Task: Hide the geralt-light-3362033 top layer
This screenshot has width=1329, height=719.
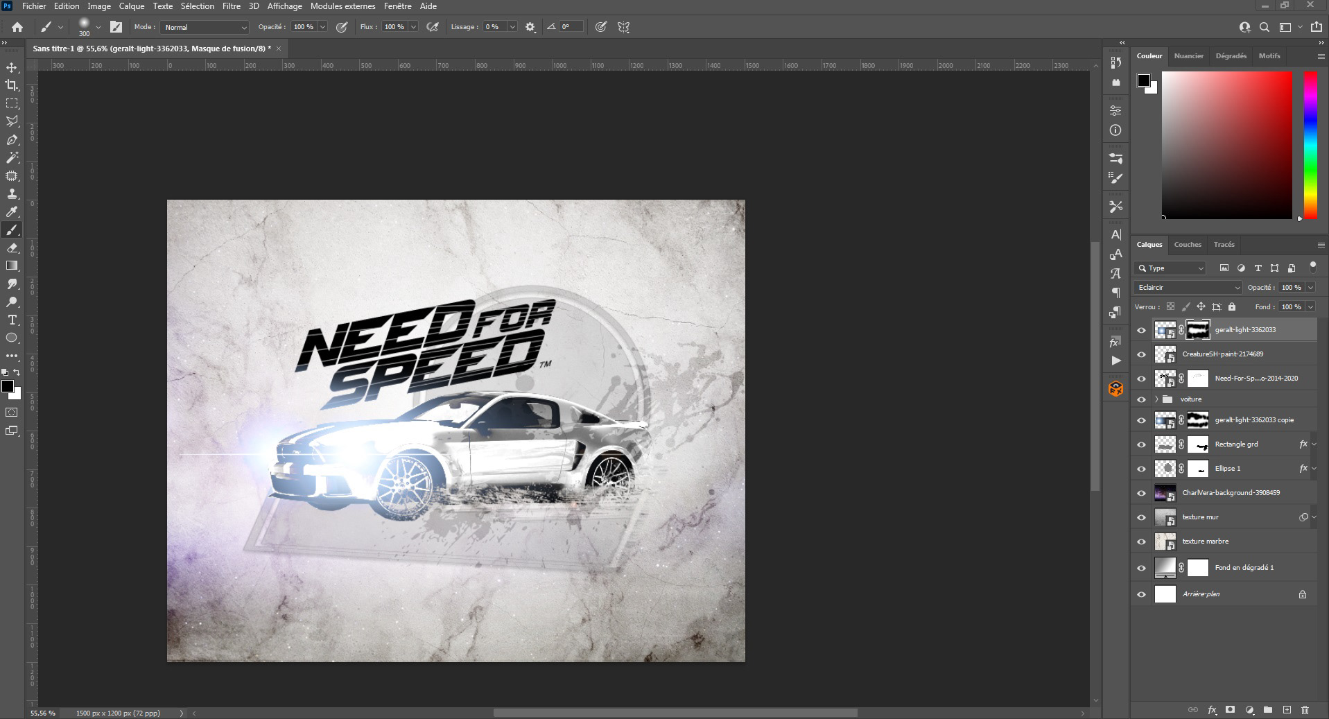Action: click(x=1141, y=330)
